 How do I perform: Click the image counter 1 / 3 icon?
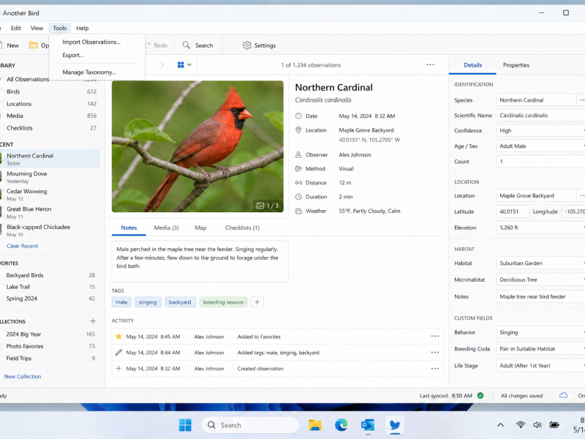[x=260, y=206]
